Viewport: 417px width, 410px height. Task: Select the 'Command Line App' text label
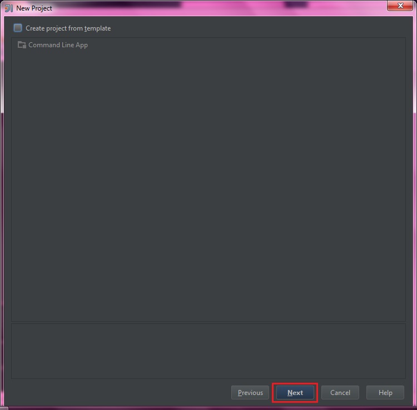[58, 45]
